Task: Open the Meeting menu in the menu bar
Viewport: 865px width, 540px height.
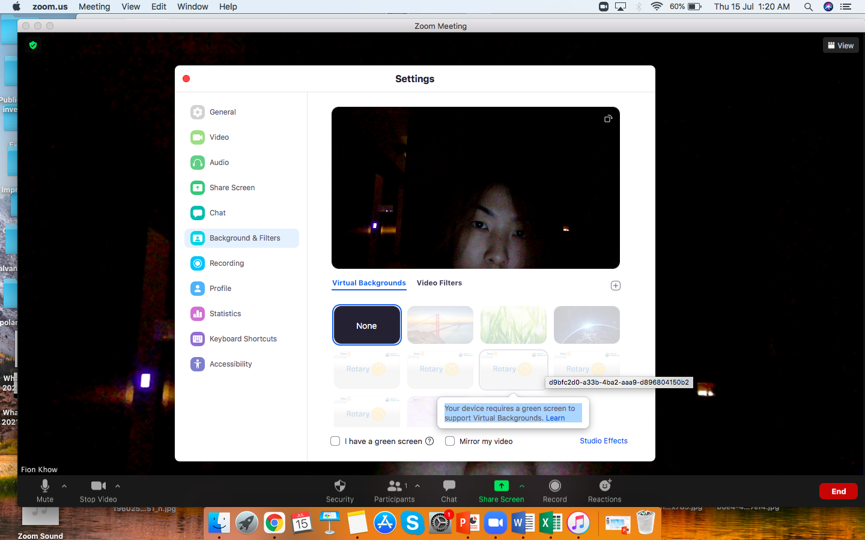Action: coord(94,7)
